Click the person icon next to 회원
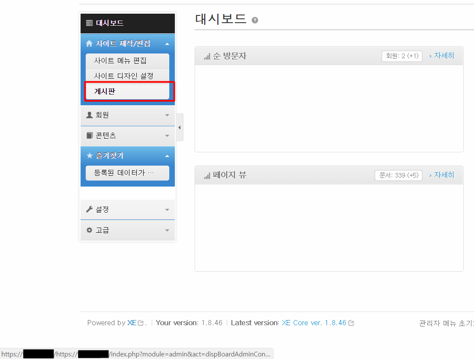Viewport: 474px width, 359px height. (x=89, y=115)
